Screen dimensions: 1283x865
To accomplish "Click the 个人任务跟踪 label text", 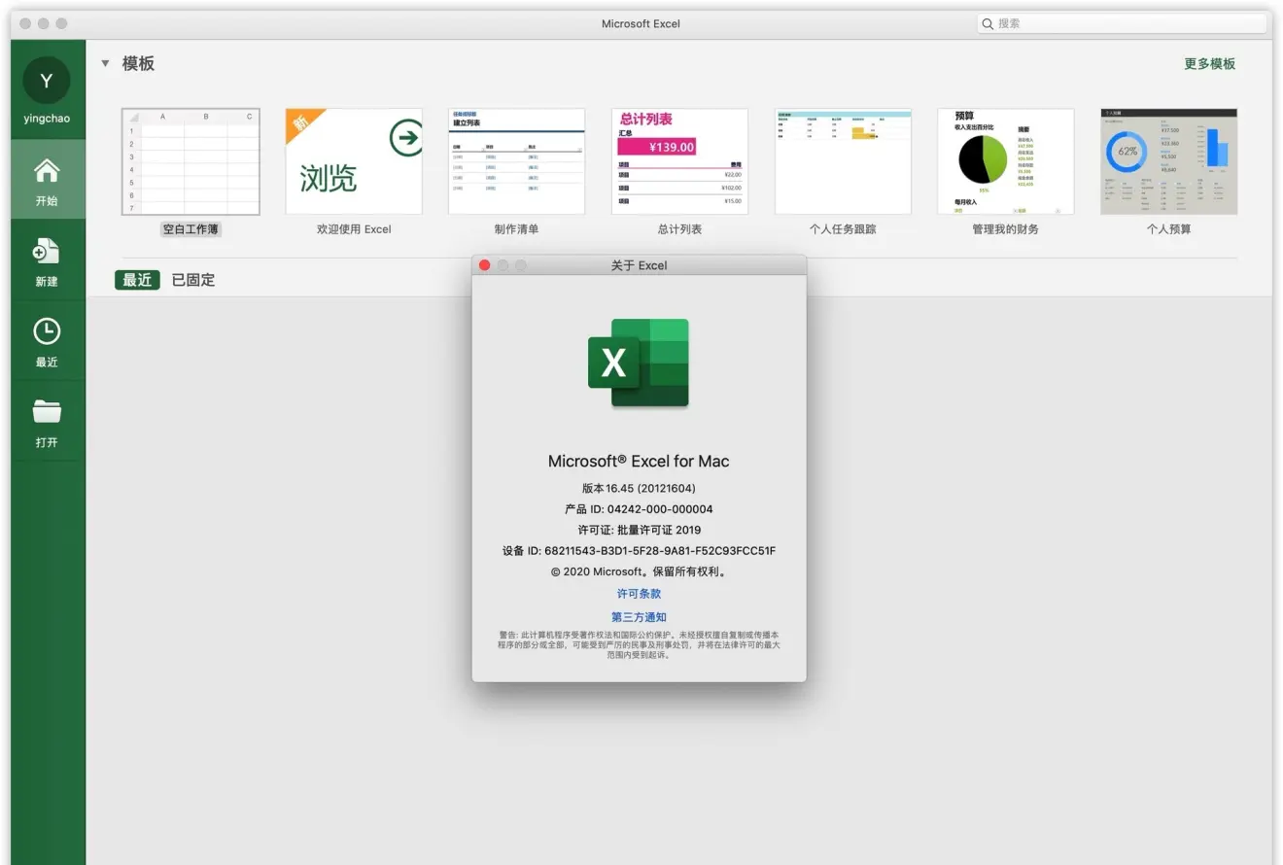I will click(843, 229).
